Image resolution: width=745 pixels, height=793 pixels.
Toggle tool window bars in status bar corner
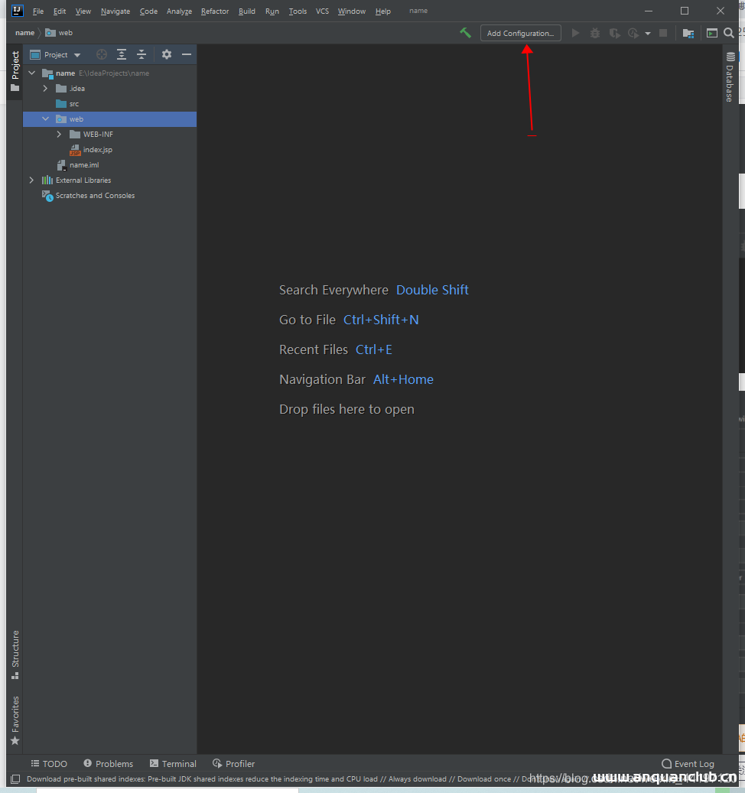15,779
